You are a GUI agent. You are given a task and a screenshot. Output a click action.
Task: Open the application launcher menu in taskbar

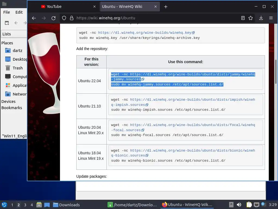[x=4, y=205]
